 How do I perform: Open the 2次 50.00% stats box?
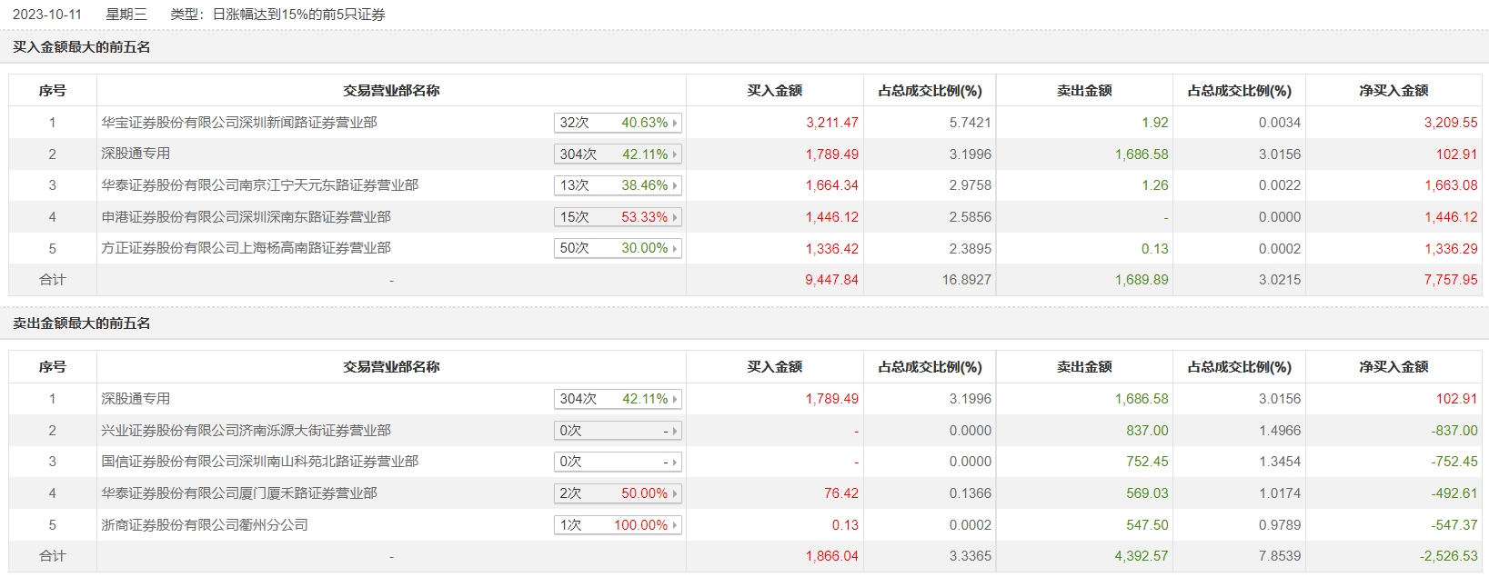tap(618, 493)
